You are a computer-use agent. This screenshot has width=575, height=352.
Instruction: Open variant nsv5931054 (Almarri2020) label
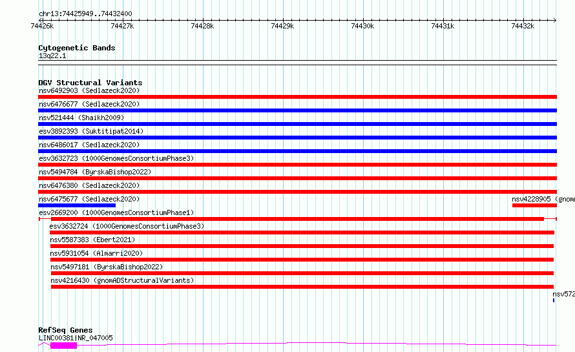tap(96, 253)
